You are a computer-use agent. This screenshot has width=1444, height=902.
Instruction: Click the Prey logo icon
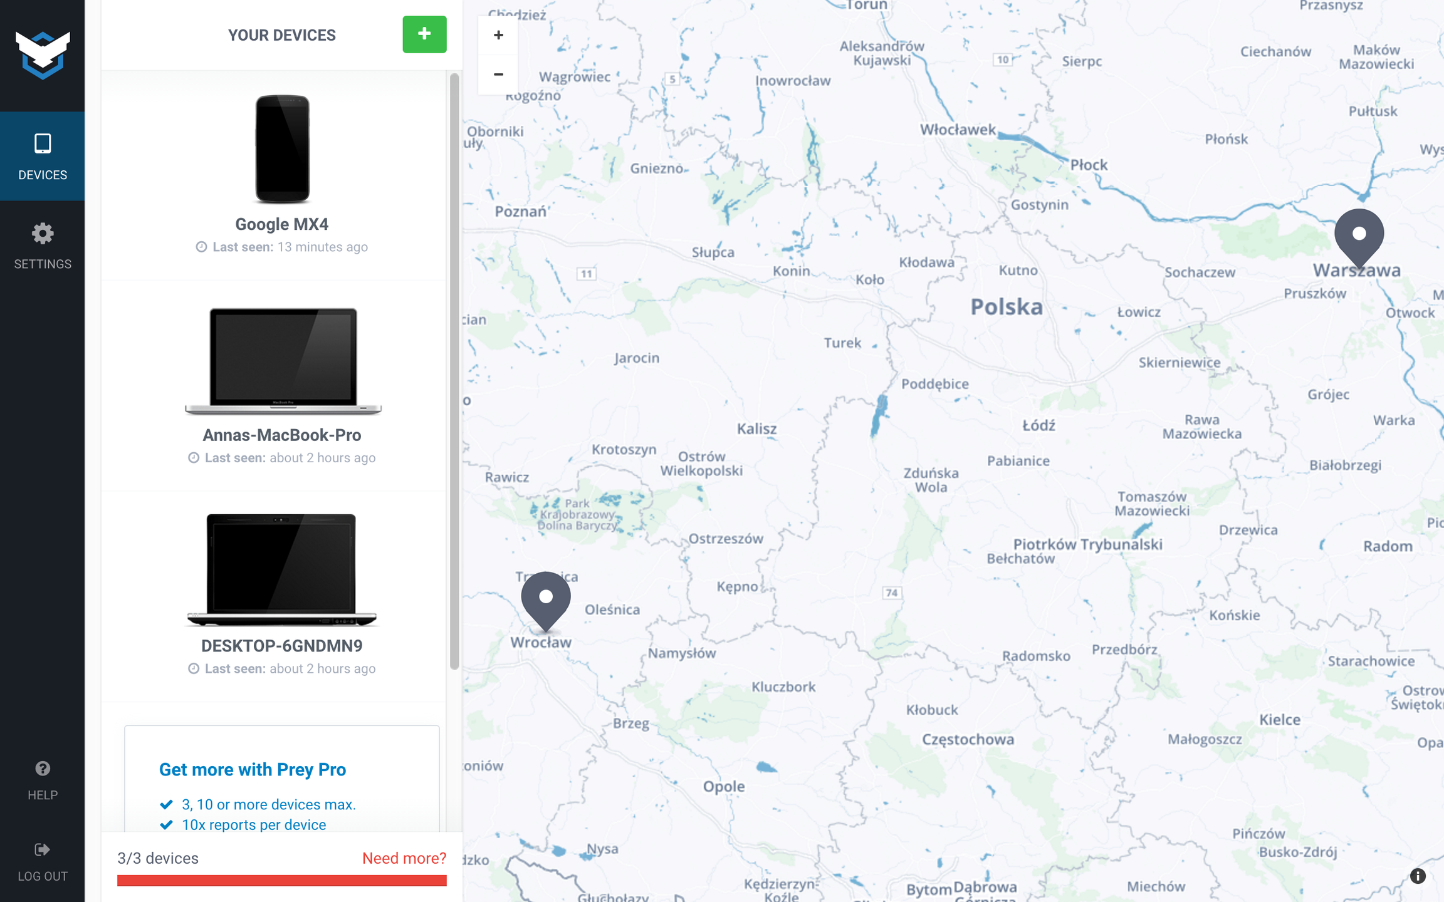point(43,55)
